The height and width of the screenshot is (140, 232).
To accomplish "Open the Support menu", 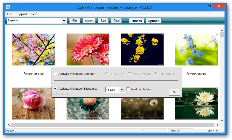I will click(21, 14).
